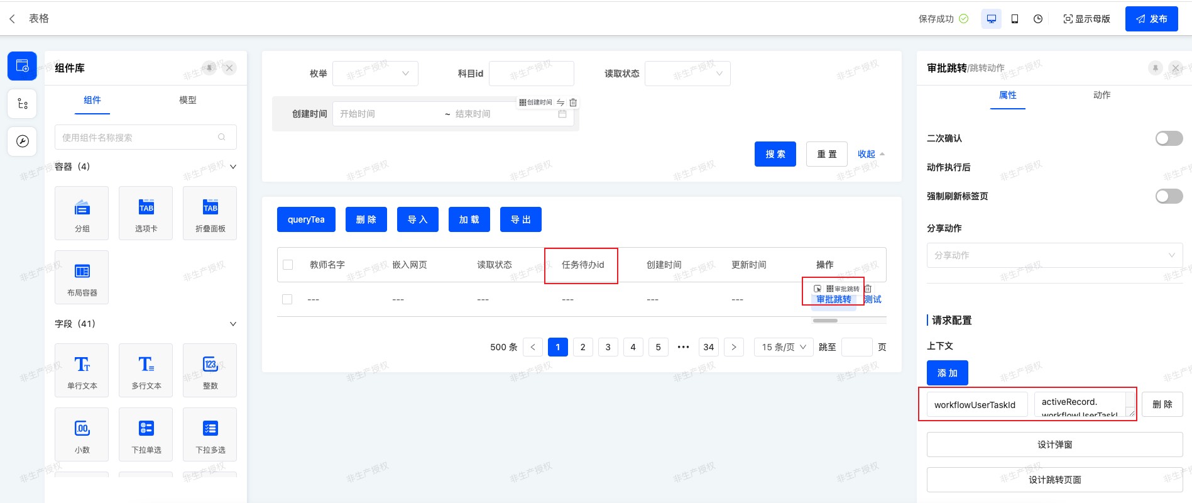Click the 发布 publish button
This screenshot has height=503, width=1192.
[1151, 19]
